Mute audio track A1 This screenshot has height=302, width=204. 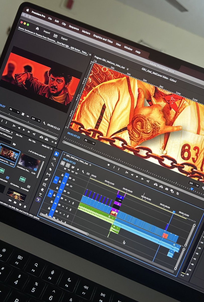coord(65,200)
